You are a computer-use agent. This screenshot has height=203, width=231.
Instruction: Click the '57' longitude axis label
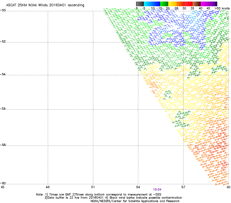[183, 187]
